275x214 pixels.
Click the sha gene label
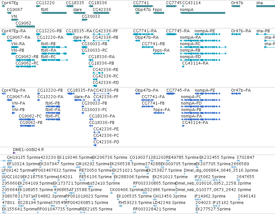pyautogui.click(x=259, y=3)
